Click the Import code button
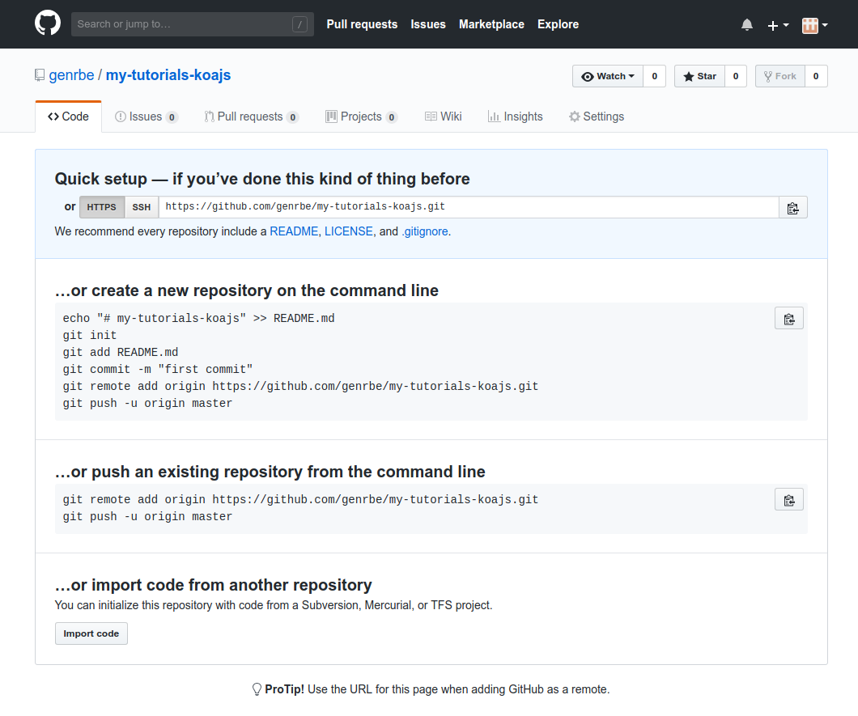This screenshot has height=716, width=858. [91, 633]
